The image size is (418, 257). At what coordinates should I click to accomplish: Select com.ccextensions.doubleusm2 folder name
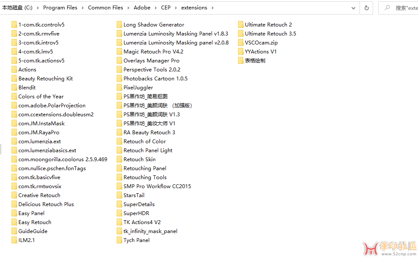pyautogui.click(x=56, y=114)
